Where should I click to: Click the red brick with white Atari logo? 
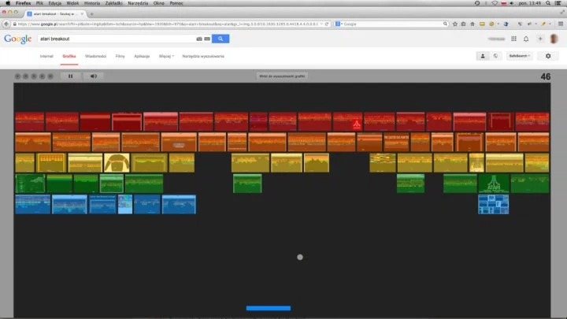click(x=348, y=121)
